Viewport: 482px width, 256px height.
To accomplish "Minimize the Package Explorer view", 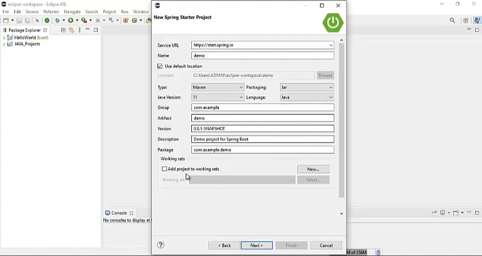I will click(x=87, y=29).
